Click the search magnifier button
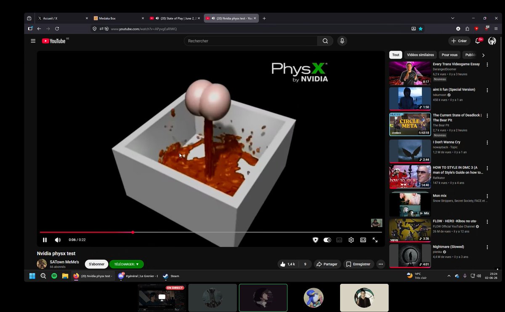The height and width of the screenshot is (312, 505). point(325,41)
